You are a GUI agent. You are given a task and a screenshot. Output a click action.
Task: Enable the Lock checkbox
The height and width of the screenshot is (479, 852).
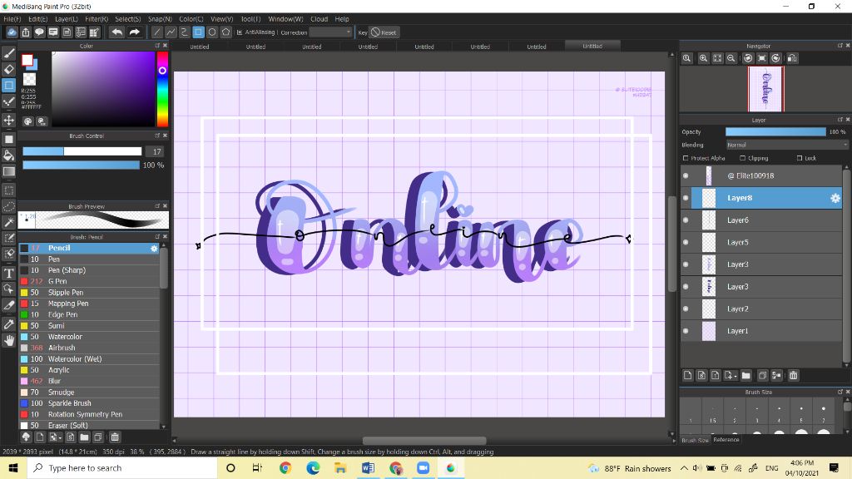pos(800,158)
